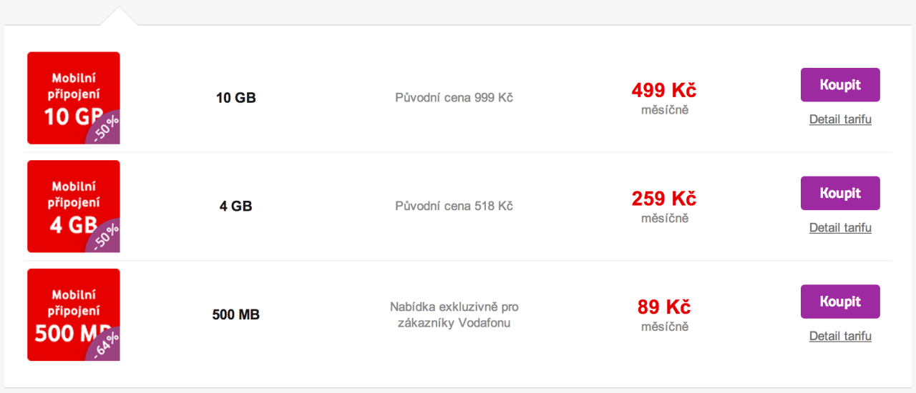Click the -64% badge on 500 MB tile
Viewport: 916px width, 393px height.
tap(106, 346)
